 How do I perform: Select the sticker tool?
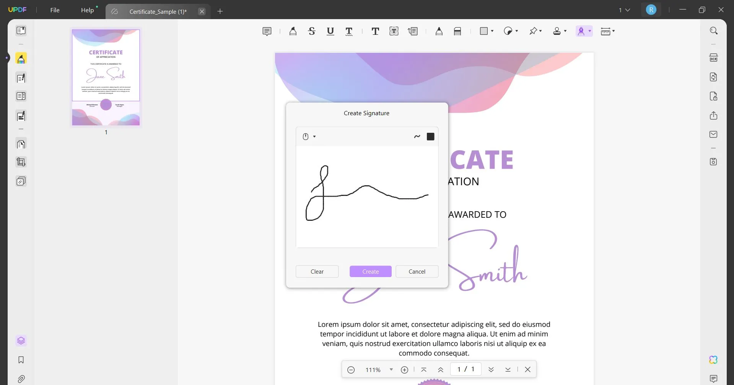(x=508, y=31)
